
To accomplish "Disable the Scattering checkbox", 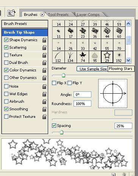I will [x=6, y=48].
